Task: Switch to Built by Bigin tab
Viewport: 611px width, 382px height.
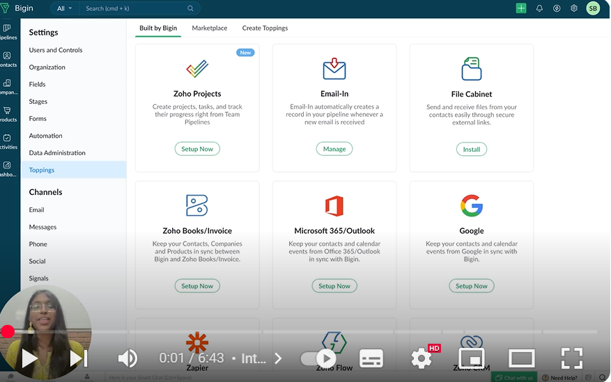Action: coord(158,28)
